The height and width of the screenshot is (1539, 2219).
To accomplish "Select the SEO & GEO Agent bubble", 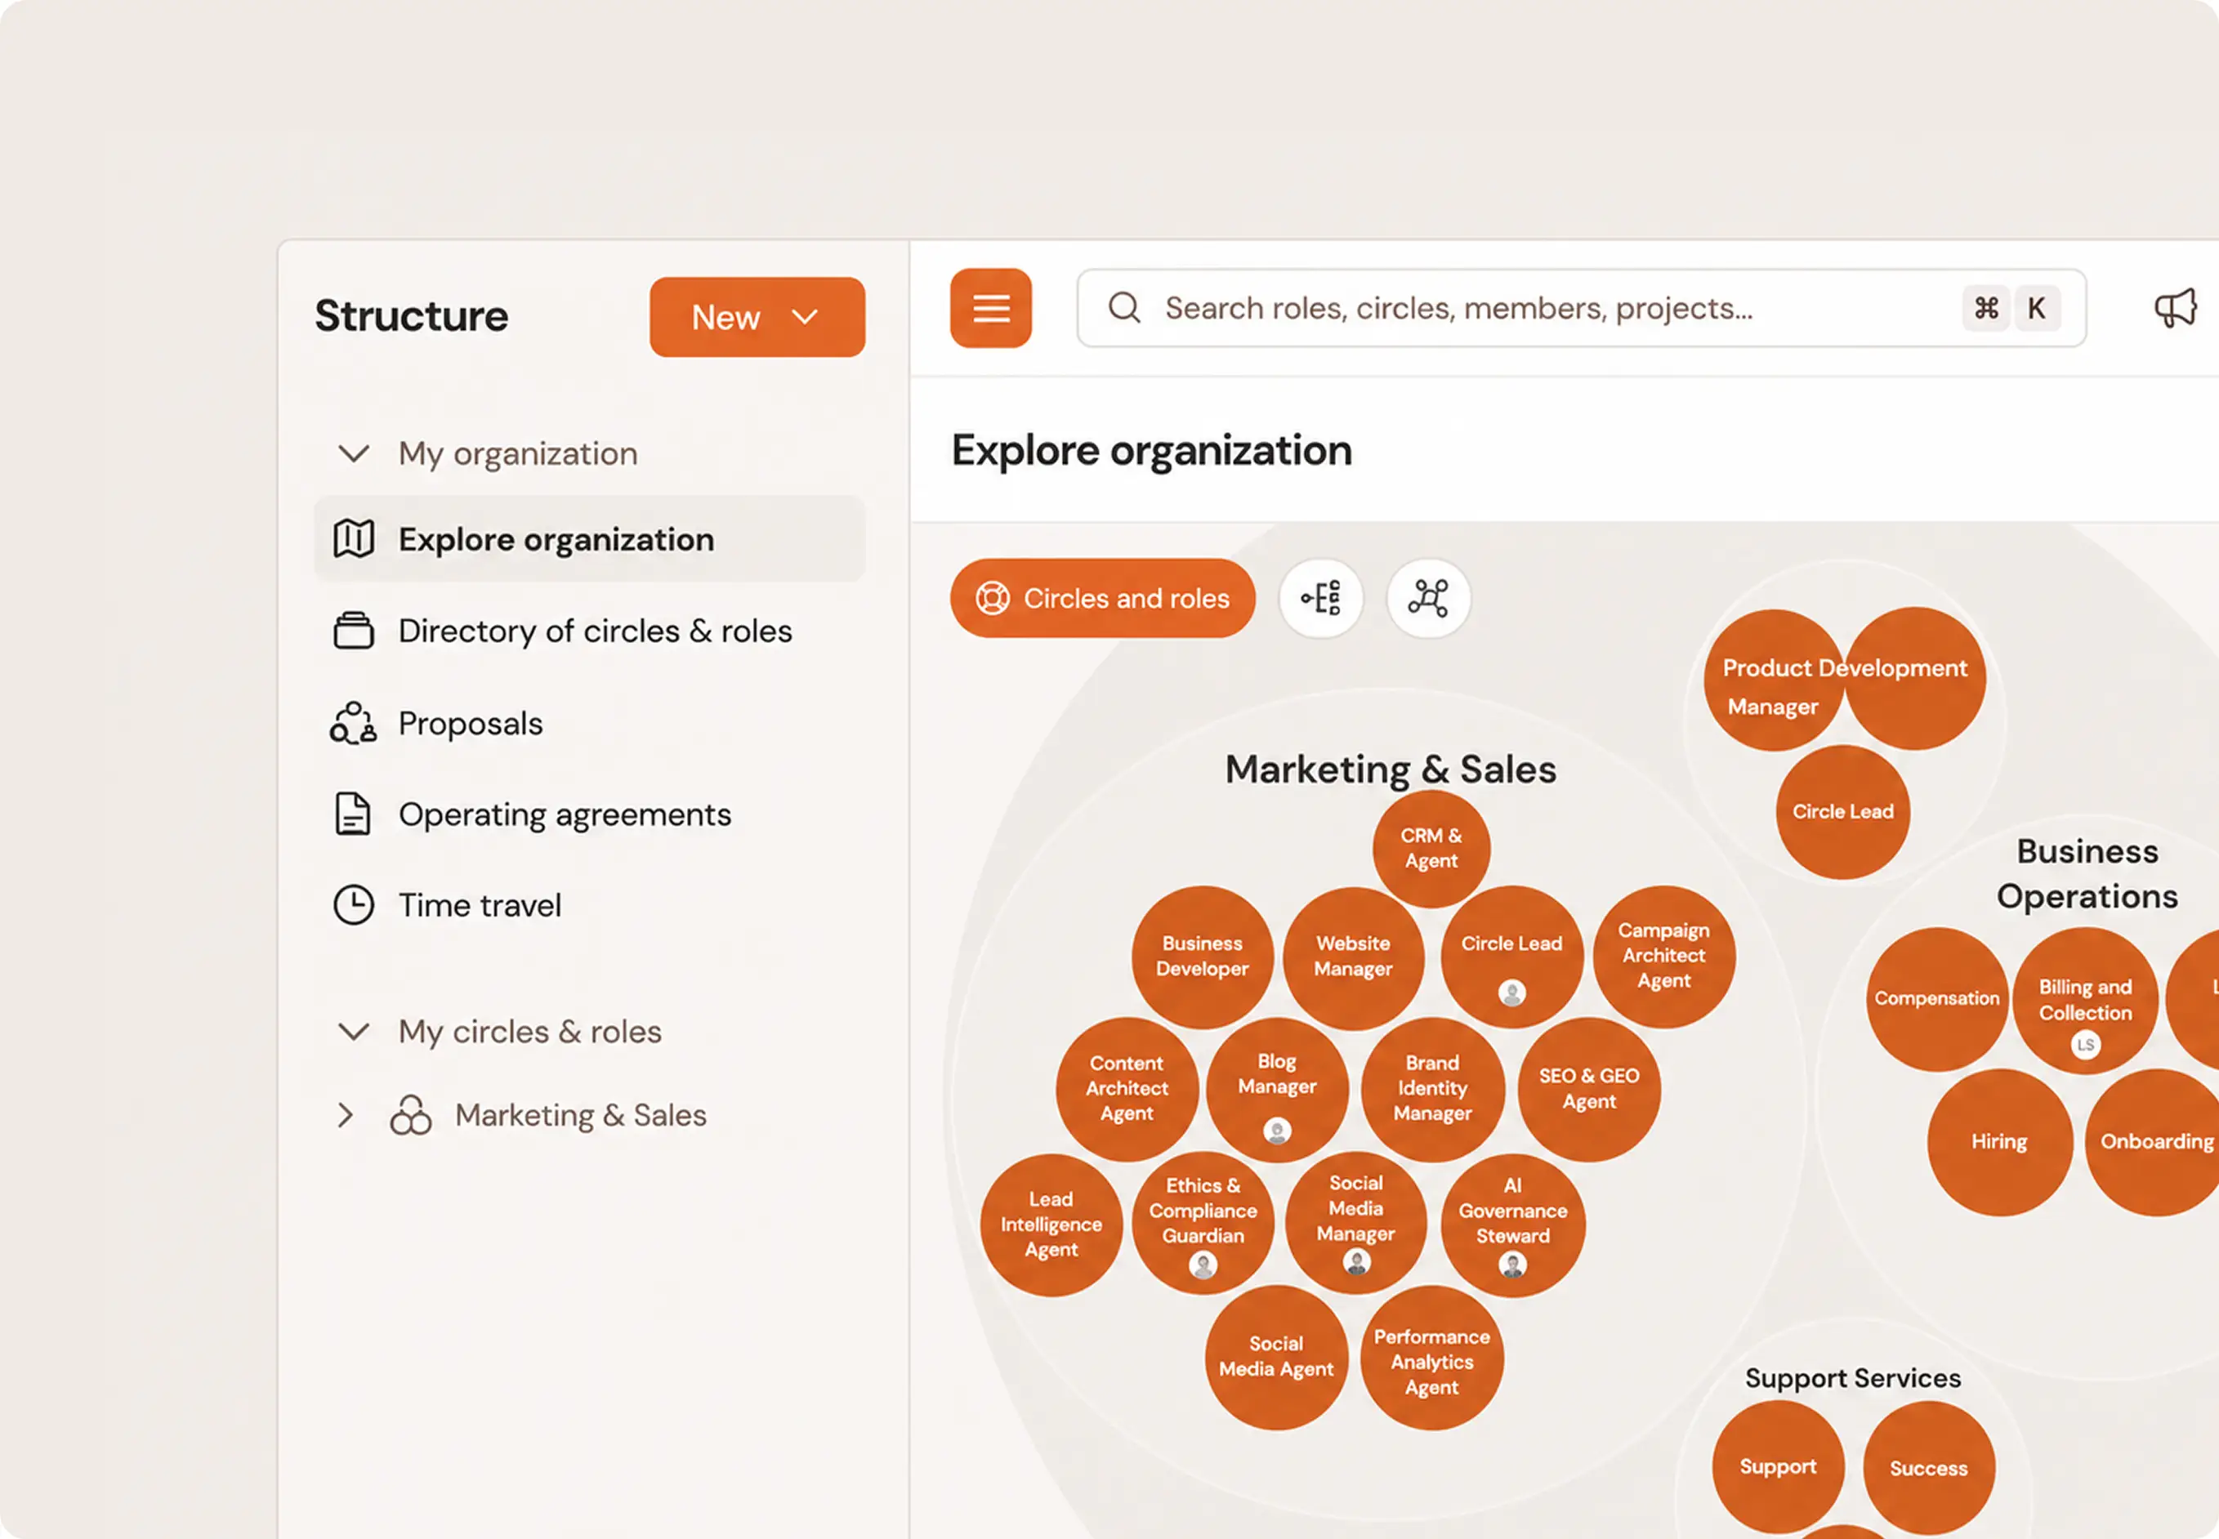I will point(1589,1090).
